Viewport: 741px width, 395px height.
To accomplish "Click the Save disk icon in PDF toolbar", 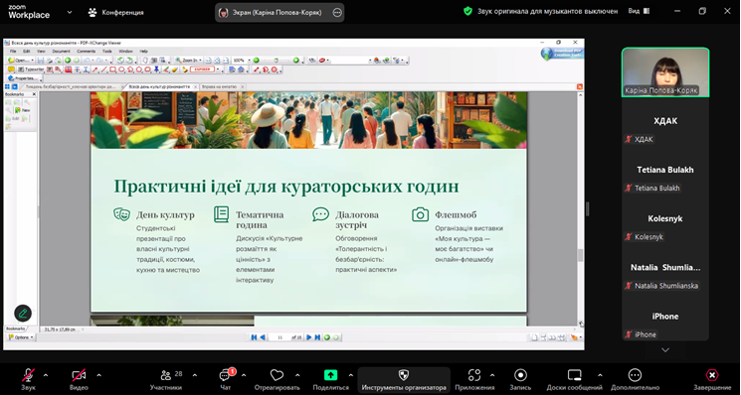I will point(41,61).
